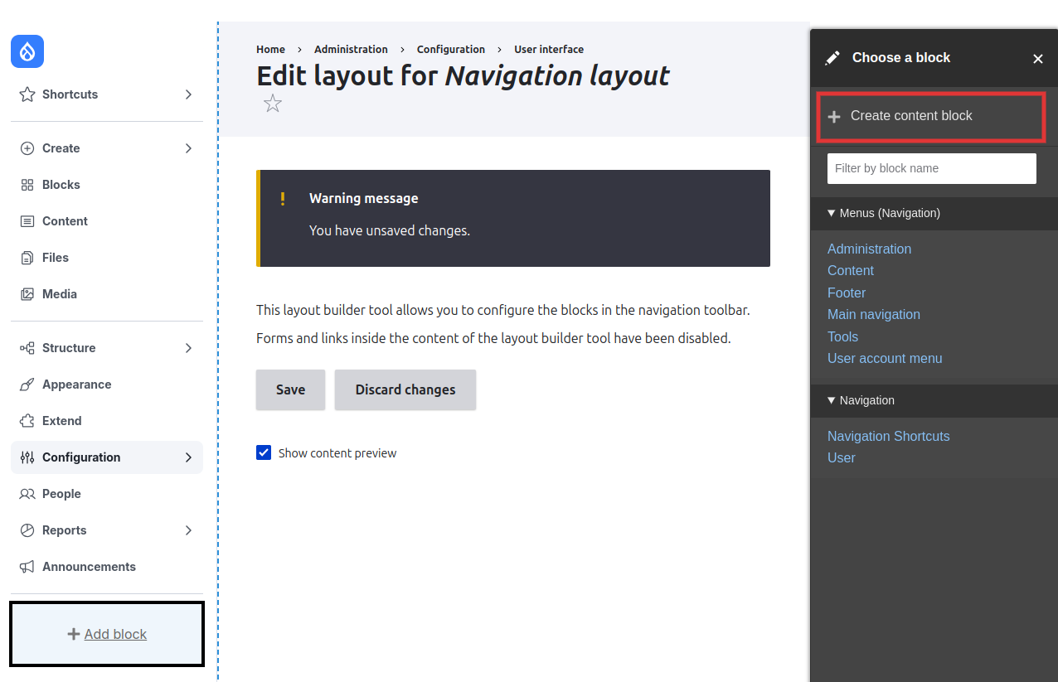Select the Appearance brush icon
Image resolution: width=1058 pixels, height=682 pixels.
coord(26,384)
